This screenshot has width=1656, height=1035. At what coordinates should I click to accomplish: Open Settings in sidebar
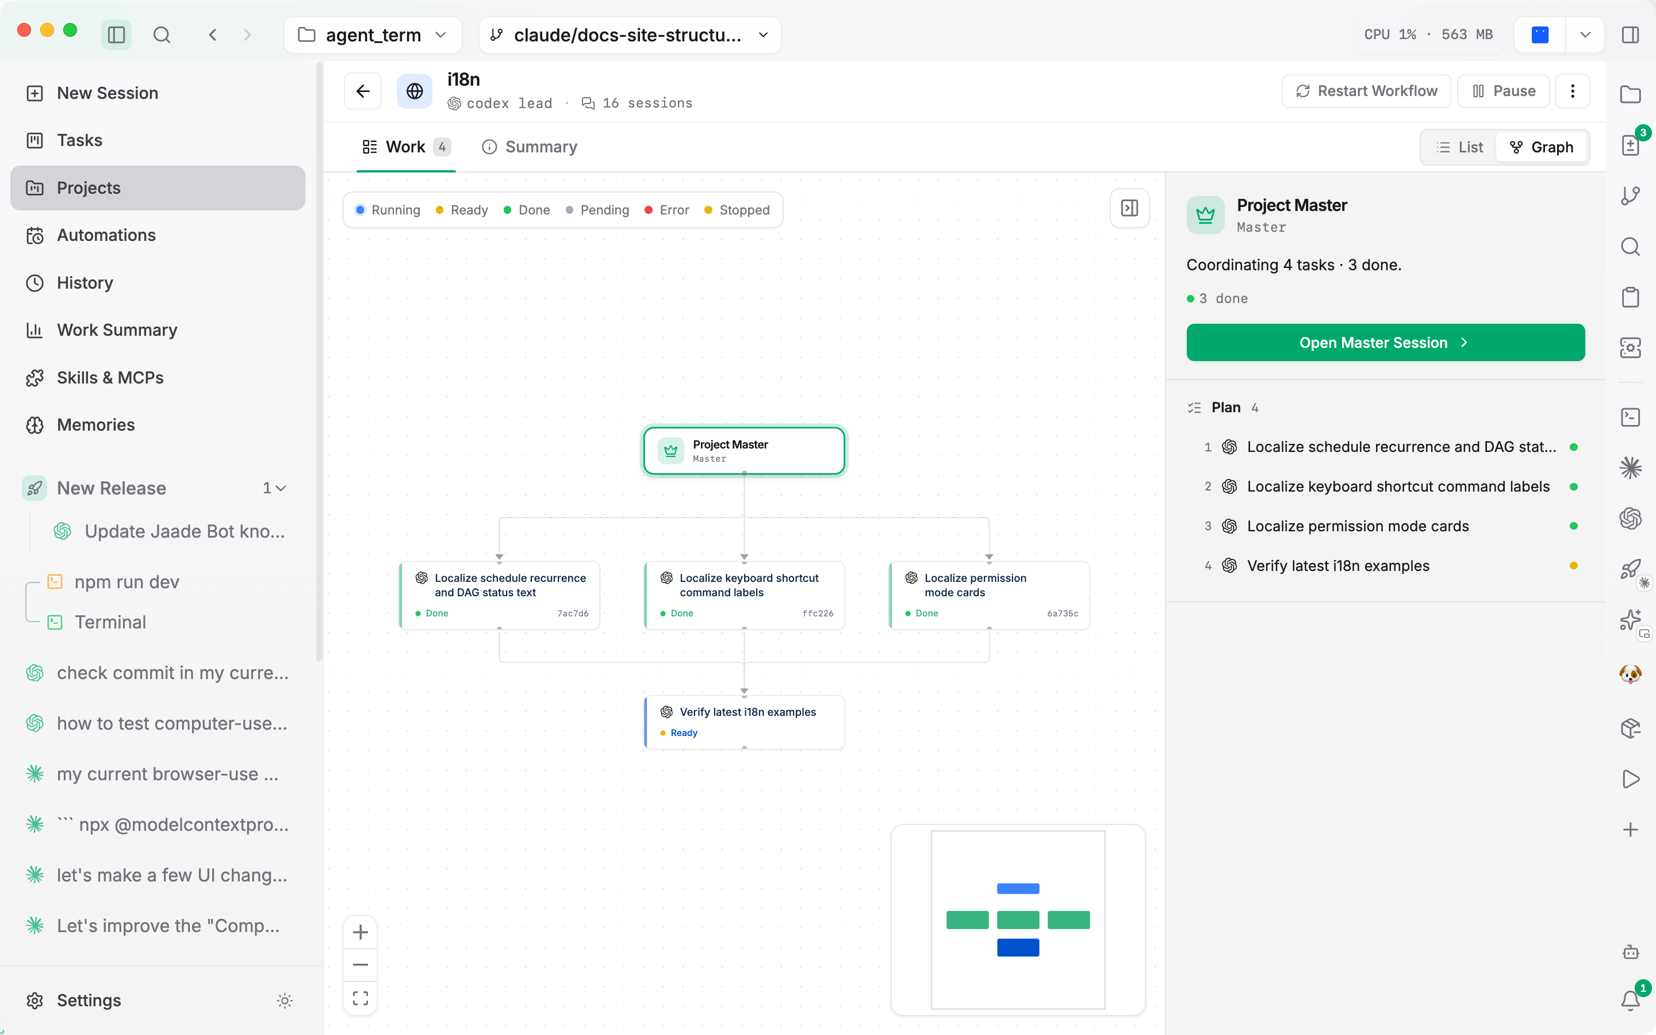89,1000
